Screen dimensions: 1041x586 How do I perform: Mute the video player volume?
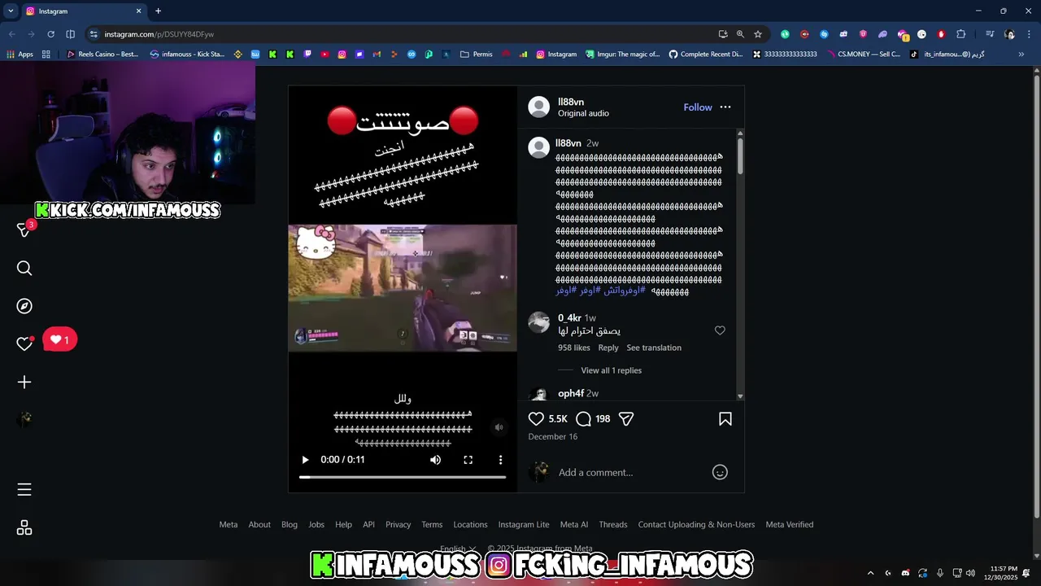[436, 460]
